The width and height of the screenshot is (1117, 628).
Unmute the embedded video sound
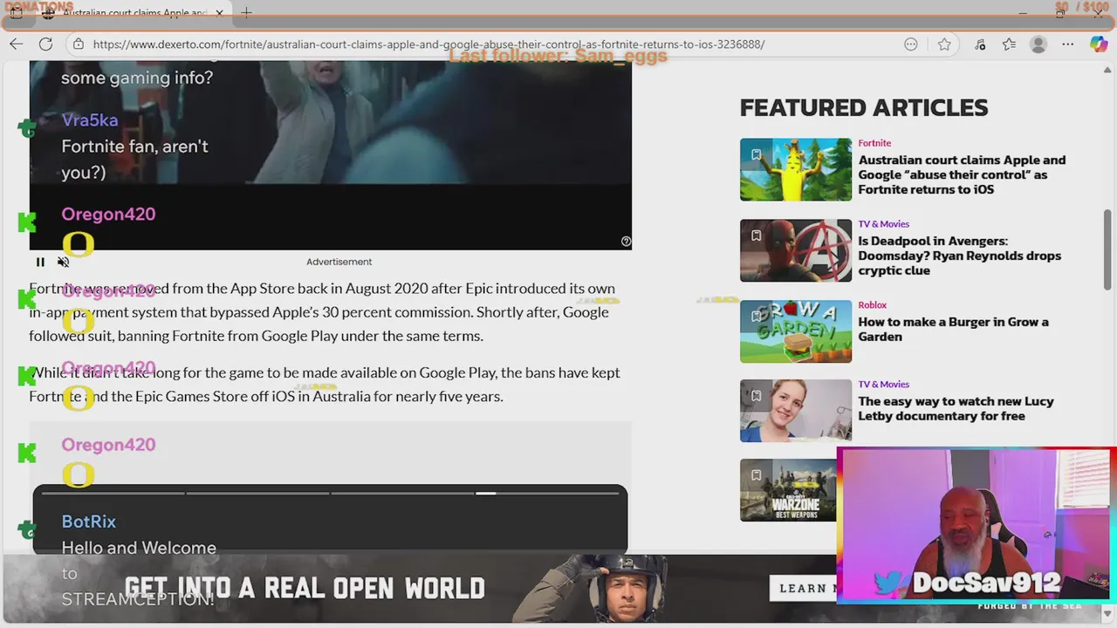(x=63, y=262)
